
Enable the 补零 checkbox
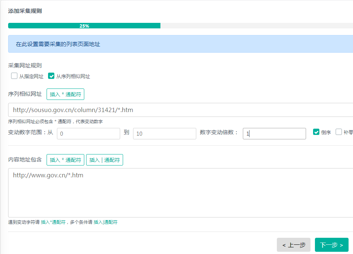point(339,132)
